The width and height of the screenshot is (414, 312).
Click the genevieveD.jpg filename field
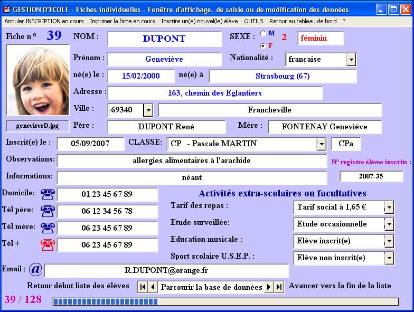[x=37, y=126]
